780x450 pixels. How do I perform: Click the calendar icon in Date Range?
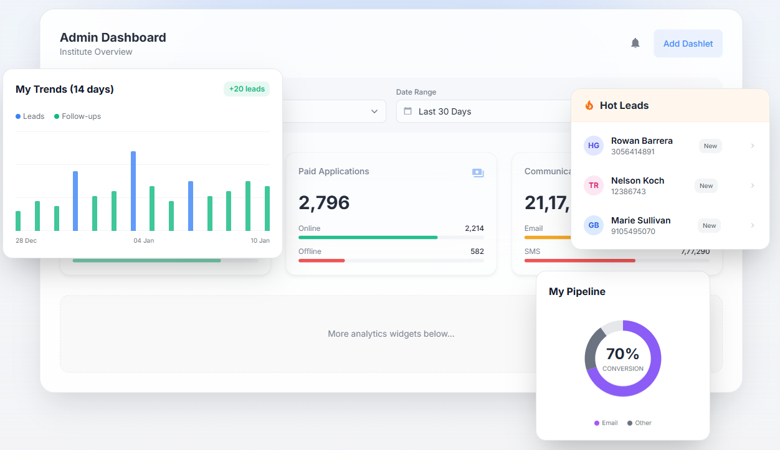(408, 111)
